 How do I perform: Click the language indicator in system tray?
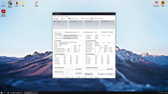(162, 93)
